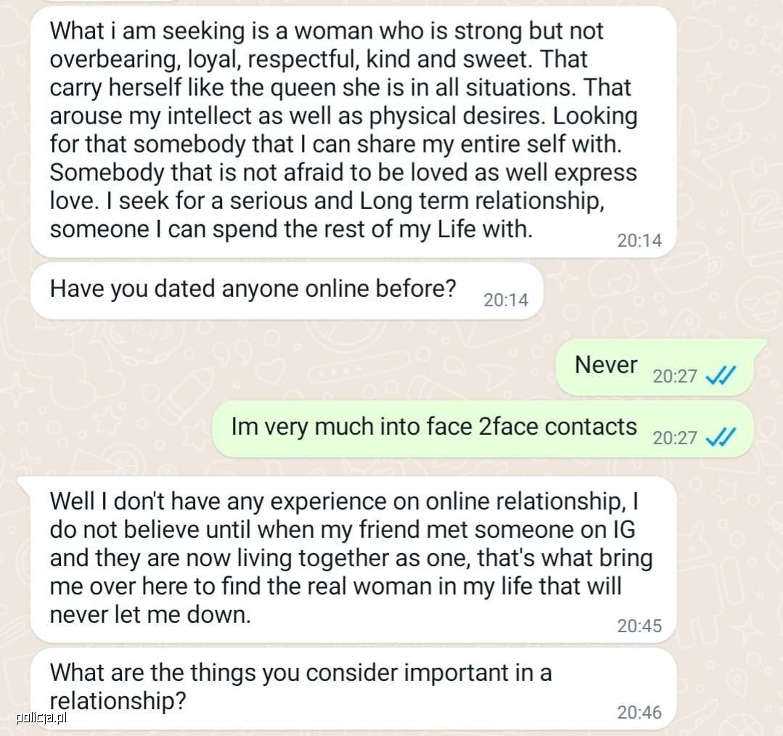Click the words "never let me down"

[x=149, y=615]
